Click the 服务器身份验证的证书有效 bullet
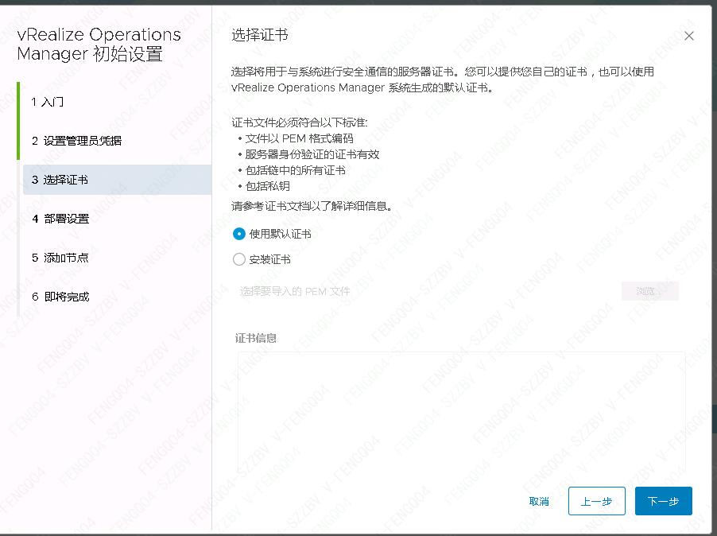717x536 pixels. click(312, 154)
